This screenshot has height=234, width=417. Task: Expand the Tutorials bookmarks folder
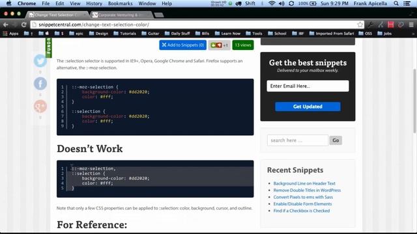coord(124,33)
